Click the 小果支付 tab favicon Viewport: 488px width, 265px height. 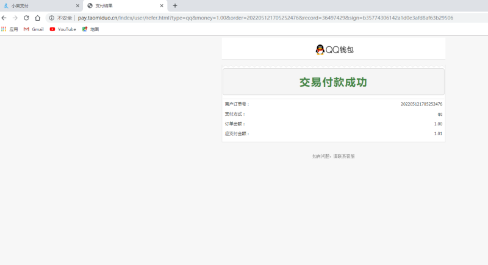coord(6,5)
